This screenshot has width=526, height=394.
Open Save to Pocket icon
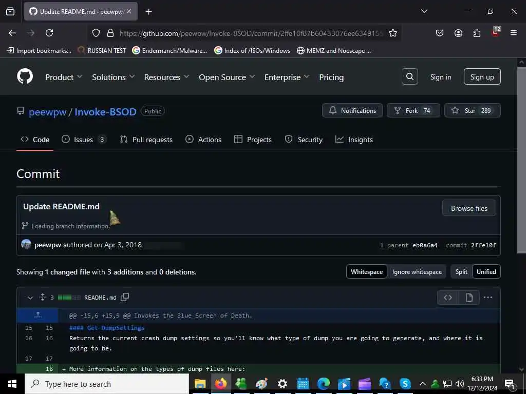440,33
